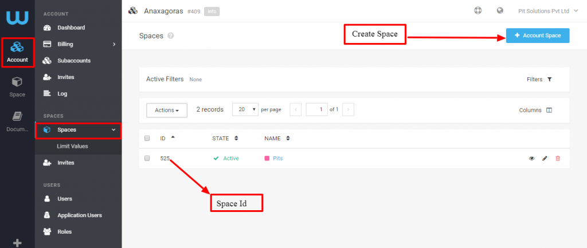This screenshot has width=587, height=248.
Task: Open Application Users in the sidebar
Action: 79,215
